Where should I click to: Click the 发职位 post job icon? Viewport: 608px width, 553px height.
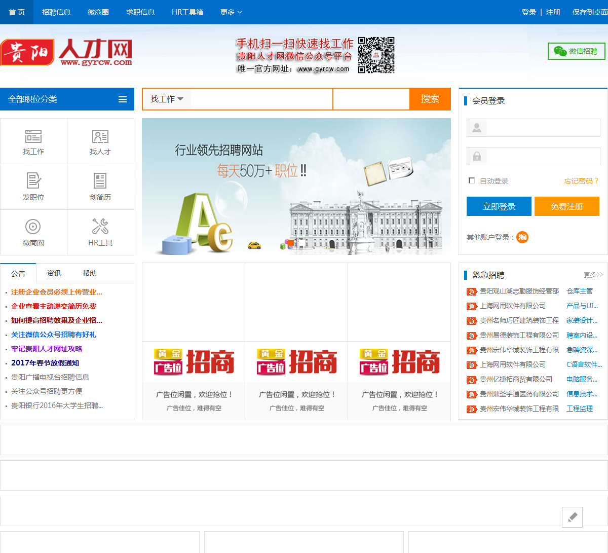(33, 181)
